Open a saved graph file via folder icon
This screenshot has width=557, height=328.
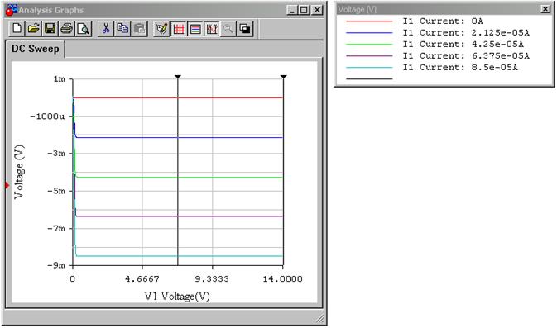tap(33, 29)
